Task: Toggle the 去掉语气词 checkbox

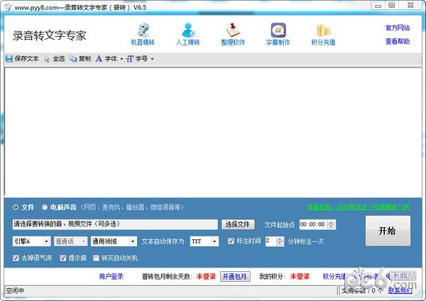Action: pos(16,258)
